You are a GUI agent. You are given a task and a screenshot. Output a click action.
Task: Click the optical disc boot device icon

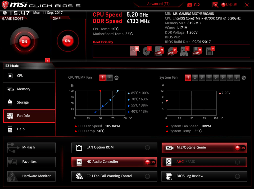(146, 51)
